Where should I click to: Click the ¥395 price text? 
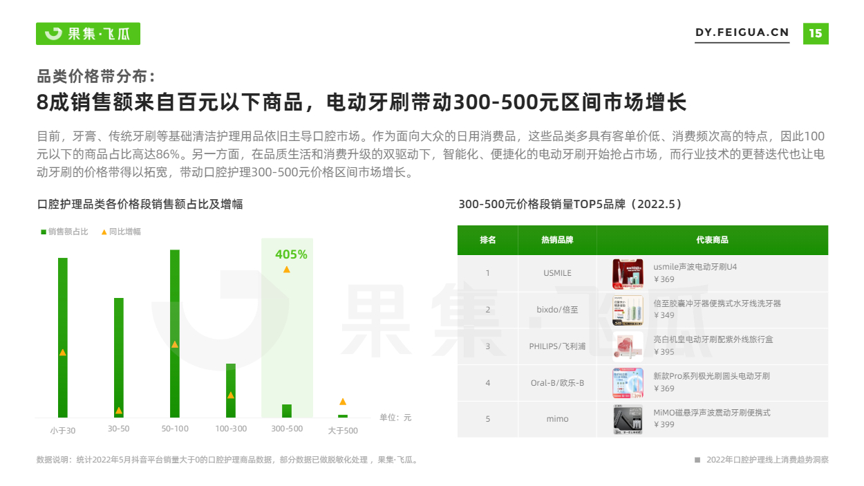[664, 352]
